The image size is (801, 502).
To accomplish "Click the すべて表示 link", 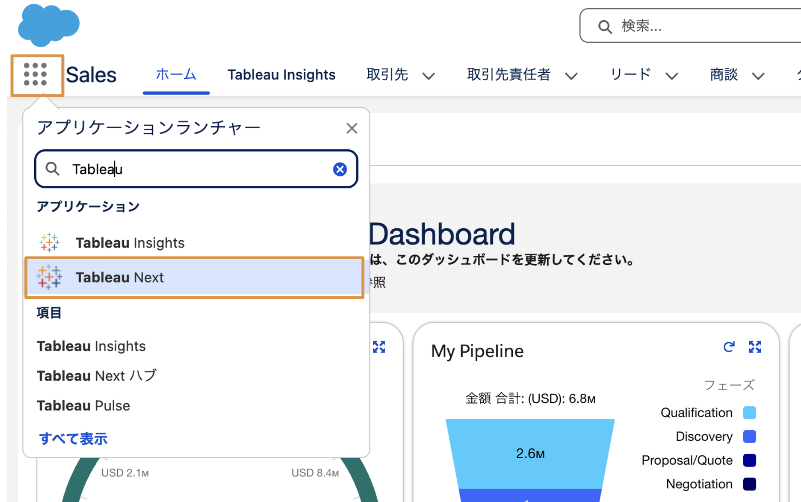I will tap(73, 439).
